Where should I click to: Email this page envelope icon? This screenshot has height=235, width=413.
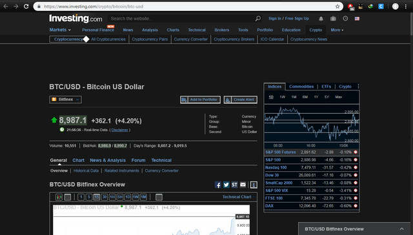pyautogui.click(x=243, y=185)
